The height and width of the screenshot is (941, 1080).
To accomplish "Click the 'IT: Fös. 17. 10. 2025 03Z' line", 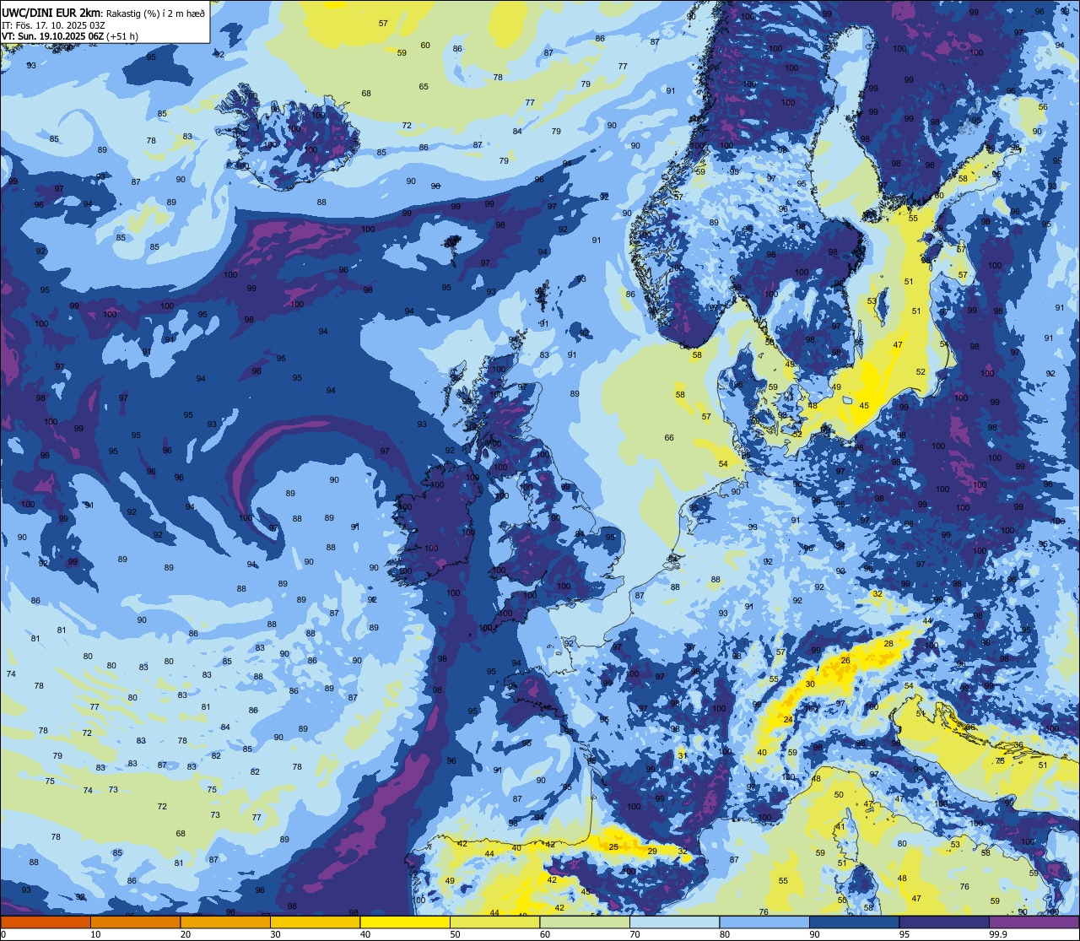I will point(53,24).
